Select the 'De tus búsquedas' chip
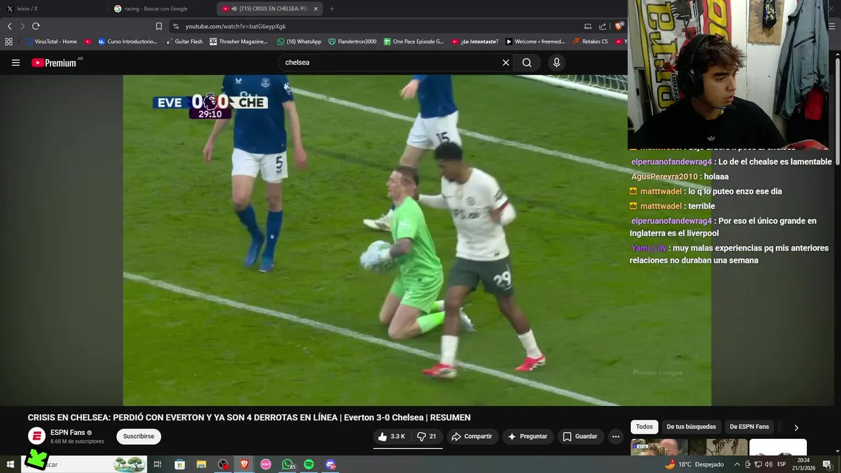Screen dimensions: 841x473 point(691,427)
